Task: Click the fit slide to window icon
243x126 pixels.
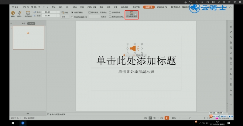Action: pyautogui.click(x=208, y=118)
